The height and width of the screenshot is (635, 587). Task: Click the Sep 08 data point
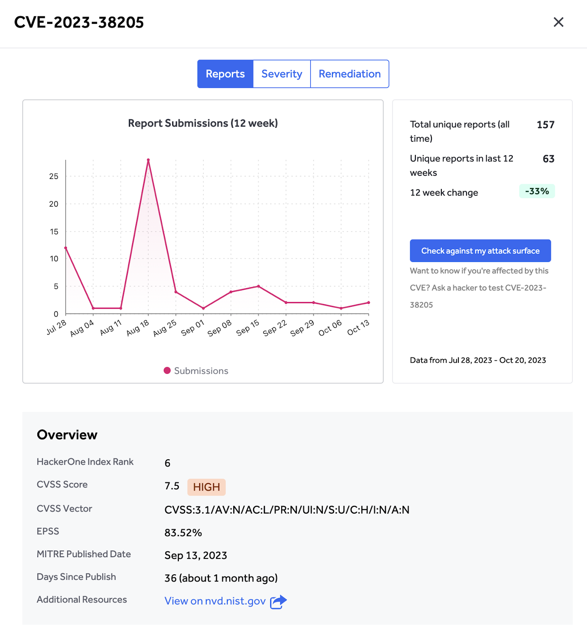231,292
